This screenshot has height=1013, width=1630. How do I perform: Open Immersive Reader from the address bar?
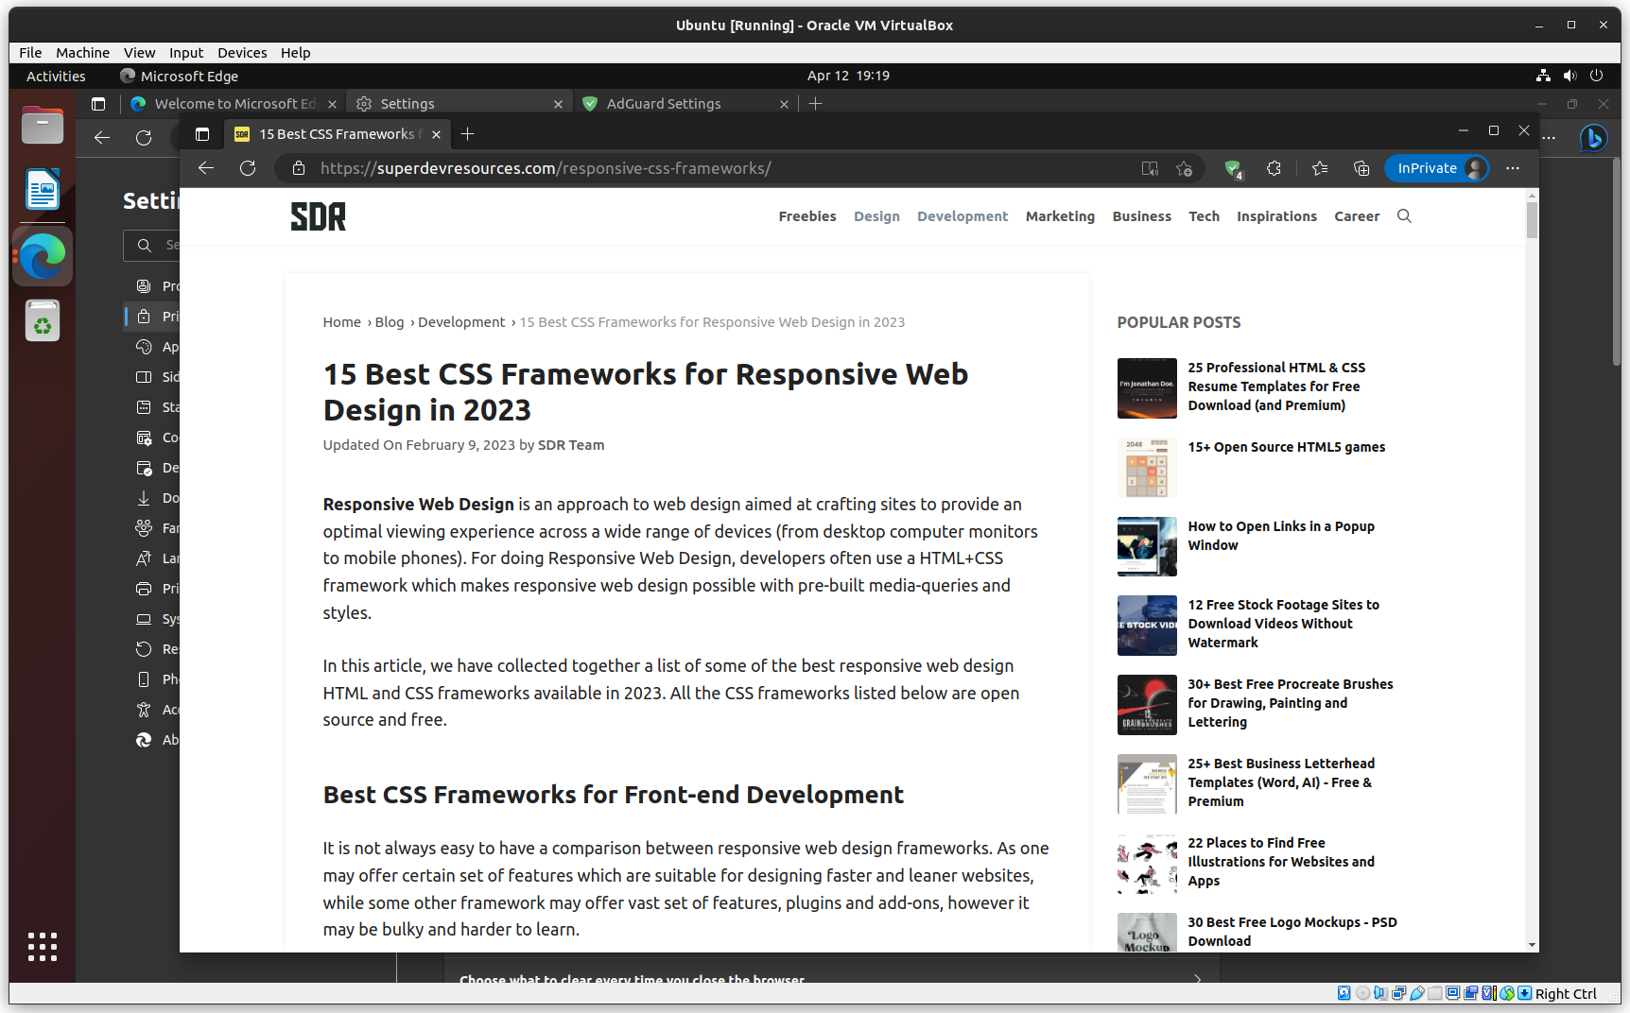[x=1149, y=168]
